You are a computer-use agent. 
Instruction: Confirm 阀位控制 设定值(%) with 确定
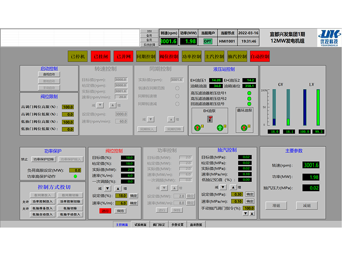pos(133,196)
